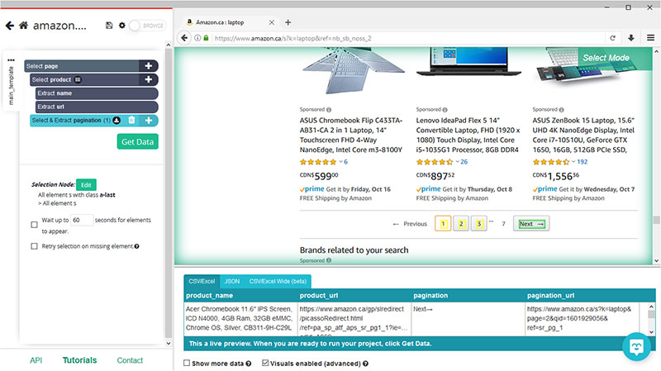The image size is (661, 371).
Task: Switch to CSV/Excel Wide (beta) tab
Action: pos(278,281)
